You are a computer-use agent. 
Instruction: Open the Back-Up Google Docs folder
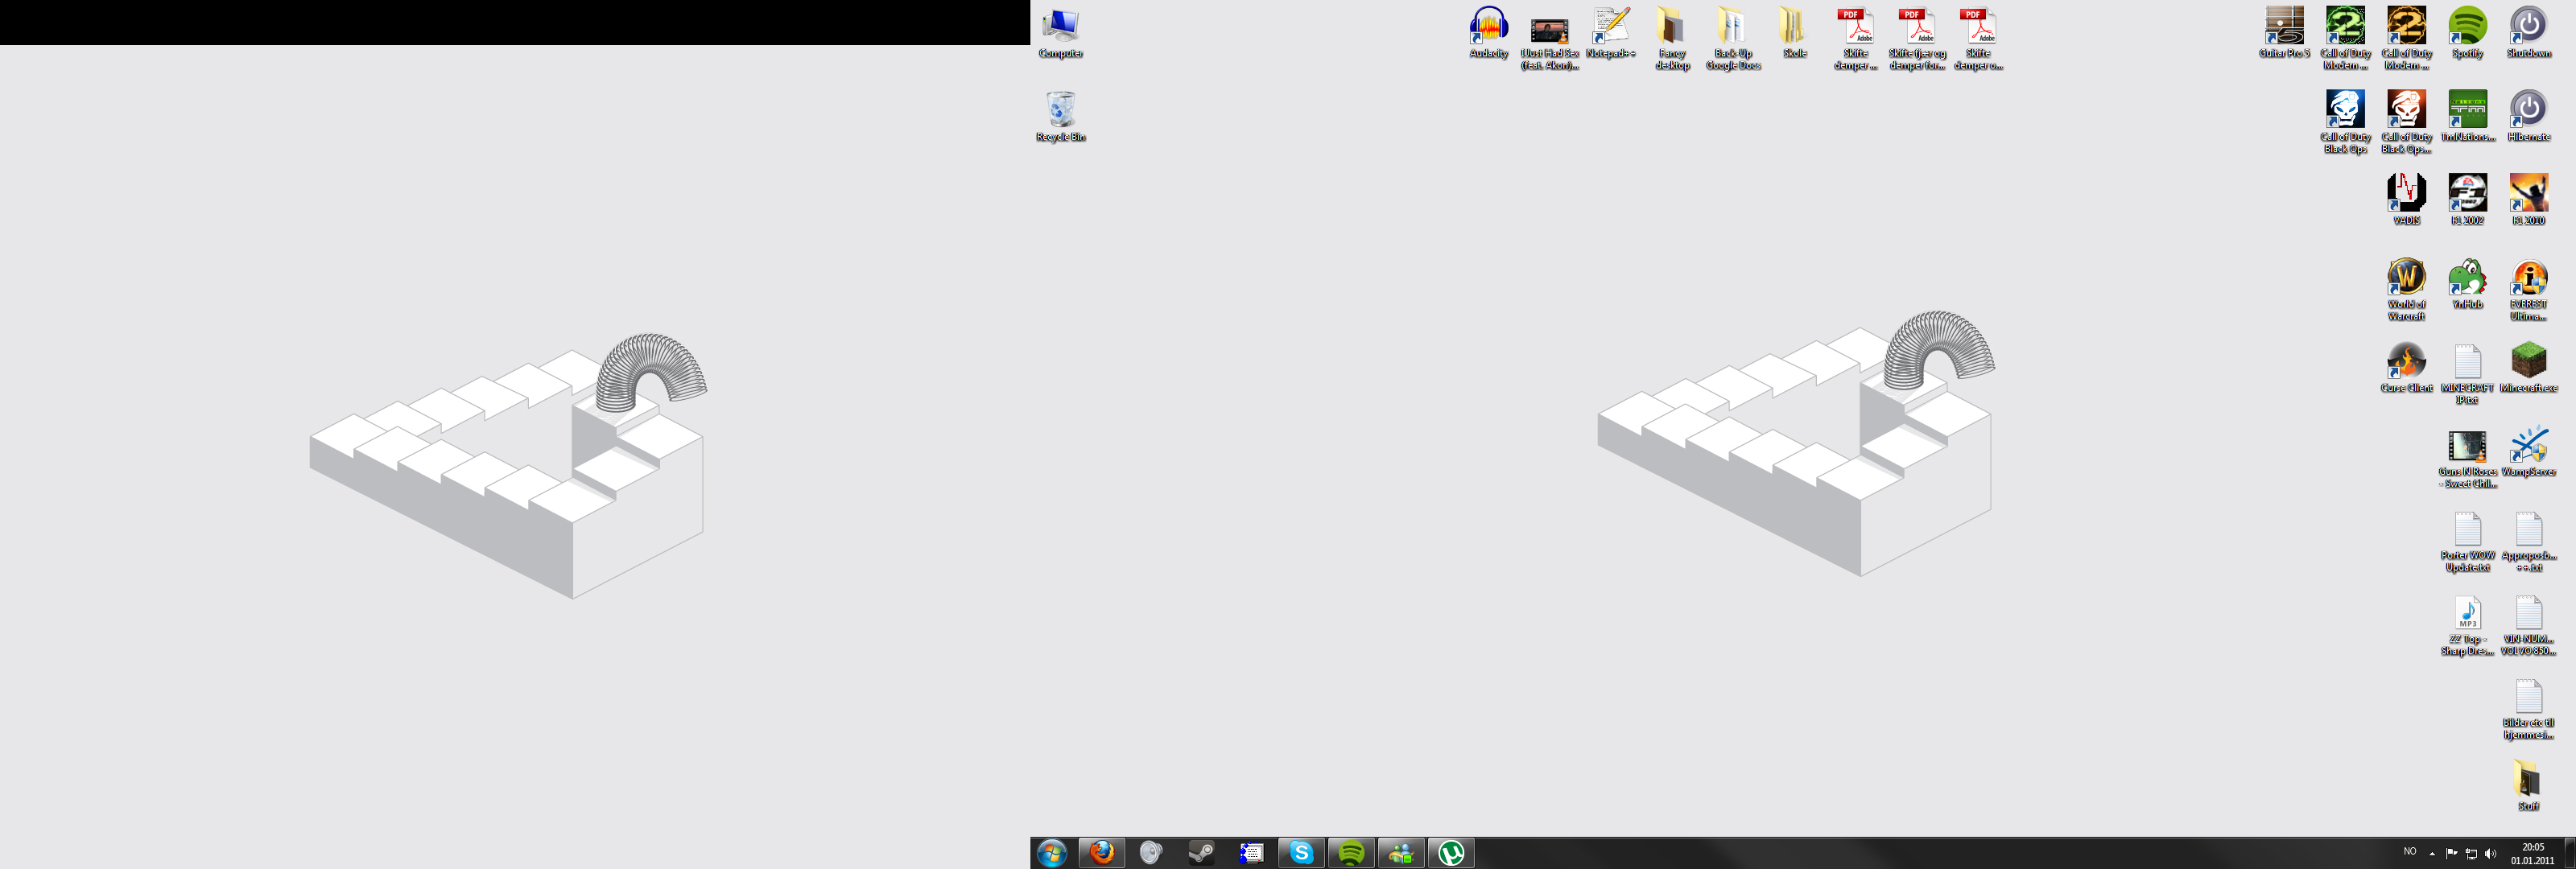pyautogui.click(x=1732, y=39)
